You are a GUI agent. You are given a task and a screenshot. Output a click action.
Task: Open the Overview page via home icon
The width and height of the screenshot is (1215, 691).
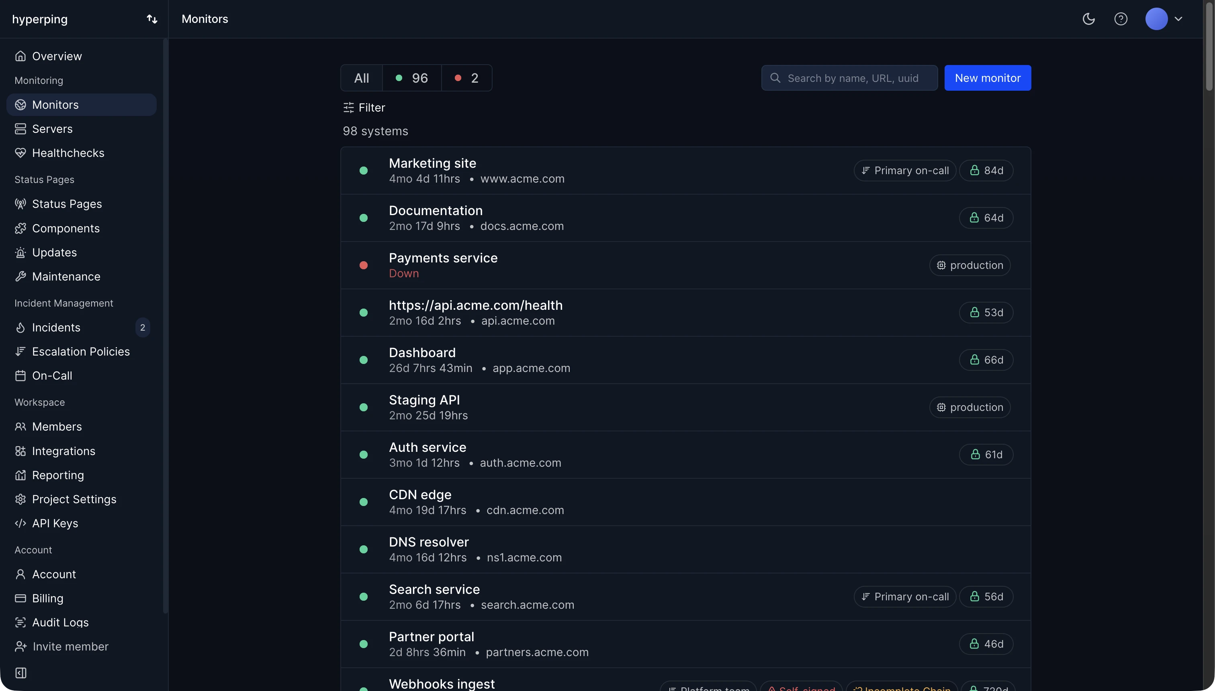pyautogui.click(x=20, y=56)
